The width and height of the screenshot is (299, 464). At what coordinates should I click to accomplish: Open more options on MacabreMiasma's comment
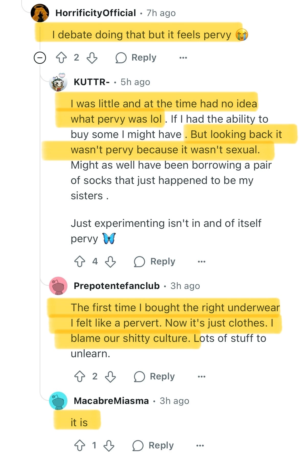[x=200, y=445]
